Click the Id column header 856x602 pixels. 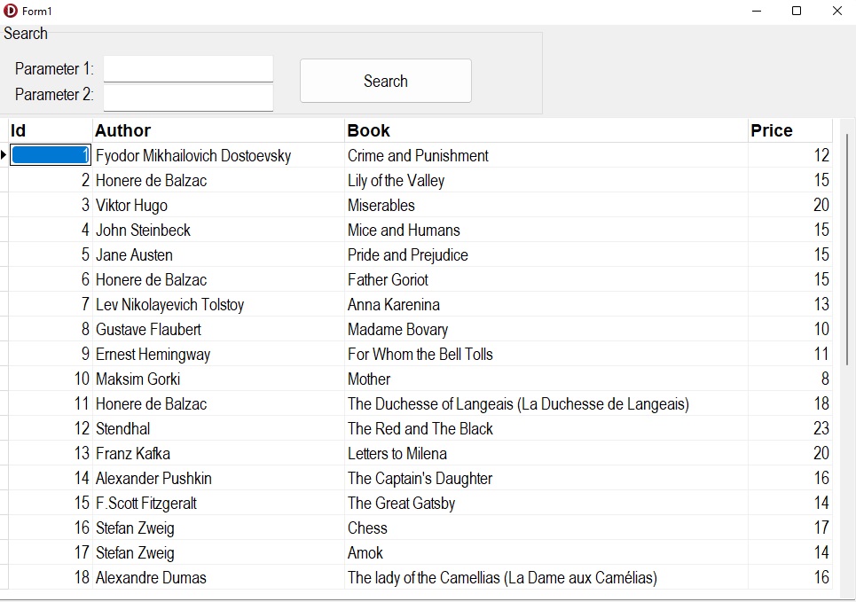click(x=50, y=130)
